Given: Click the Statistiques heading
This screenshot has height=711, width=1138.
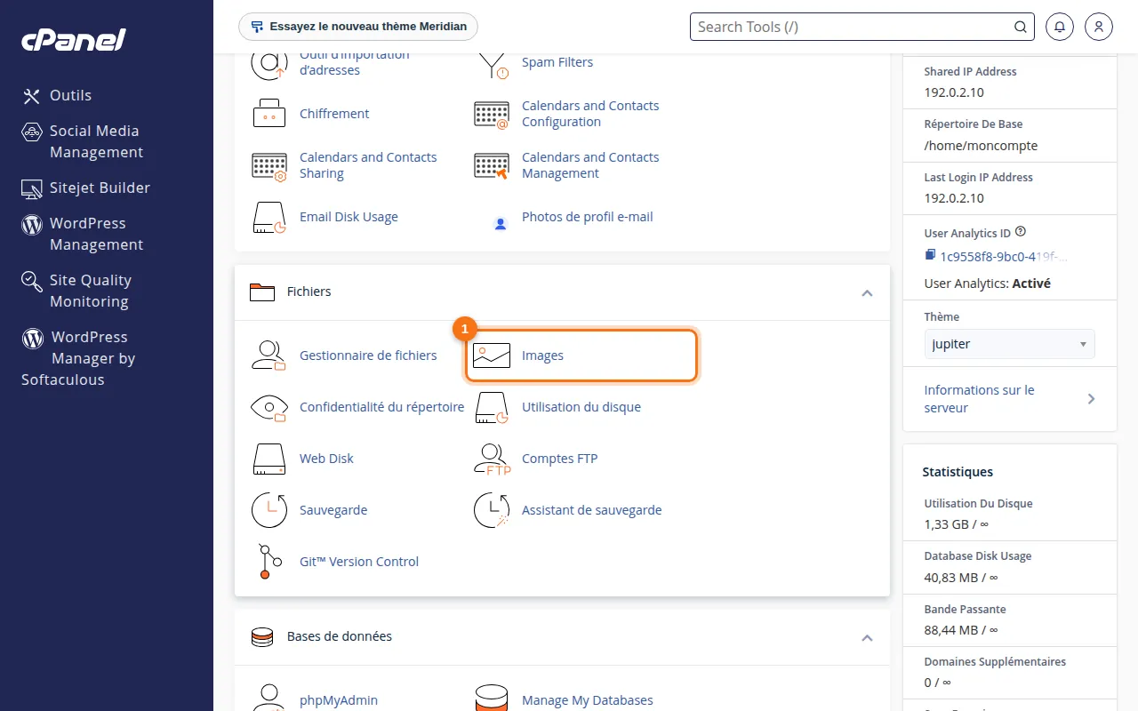Looking at the screenshot, I should (x=958, y=472).
